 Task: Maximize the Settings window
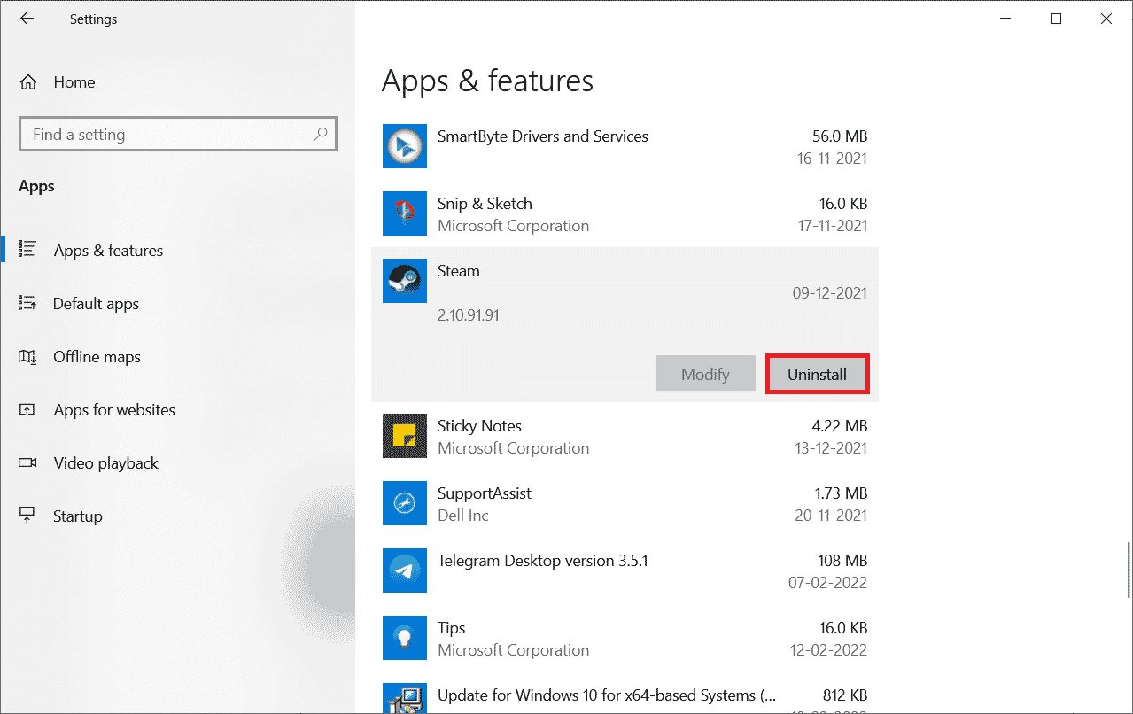click(x=1055, y=19)
